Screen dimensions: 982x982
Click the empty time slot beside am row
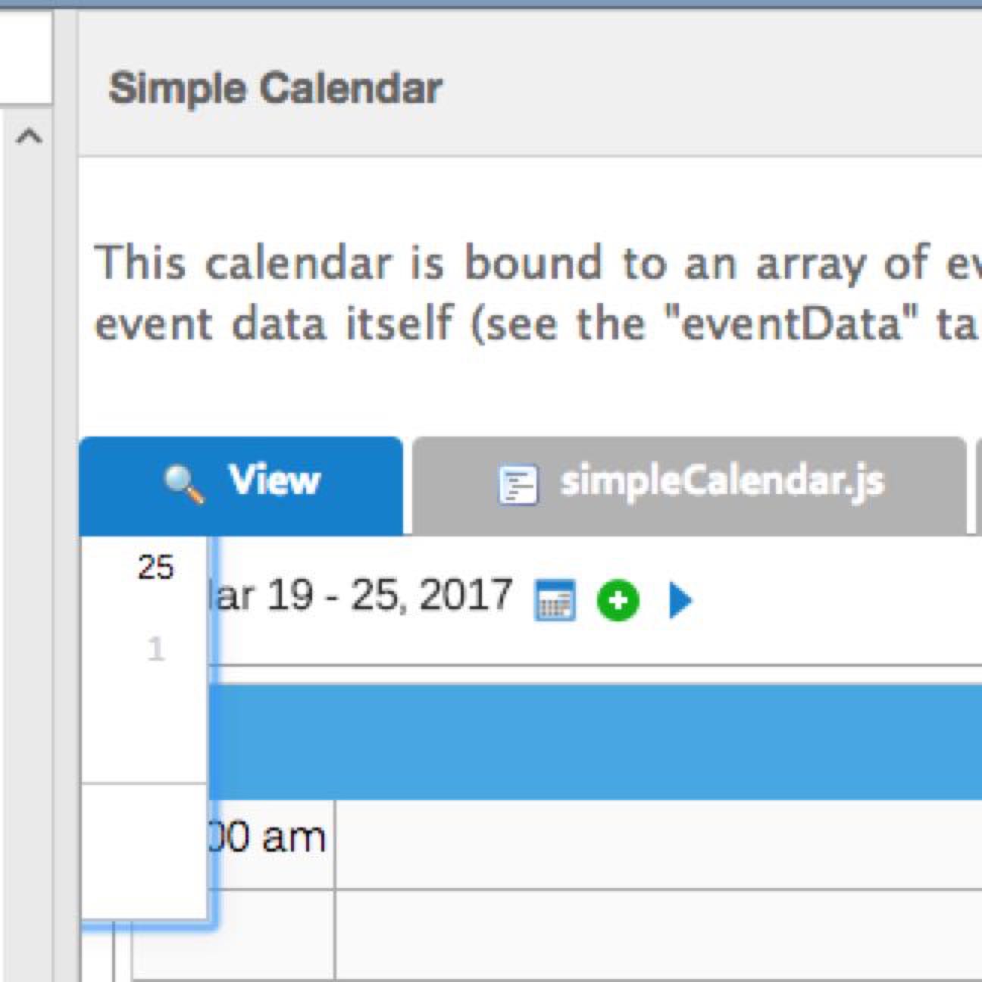pyautogui.click(x=652, y=843)
